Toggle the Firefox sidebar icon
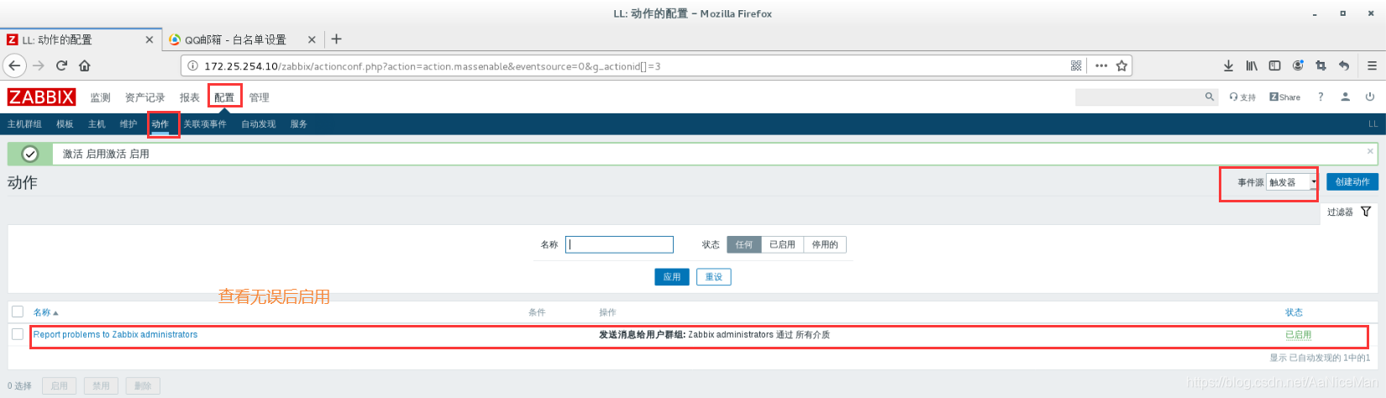 pos(1274,65)
